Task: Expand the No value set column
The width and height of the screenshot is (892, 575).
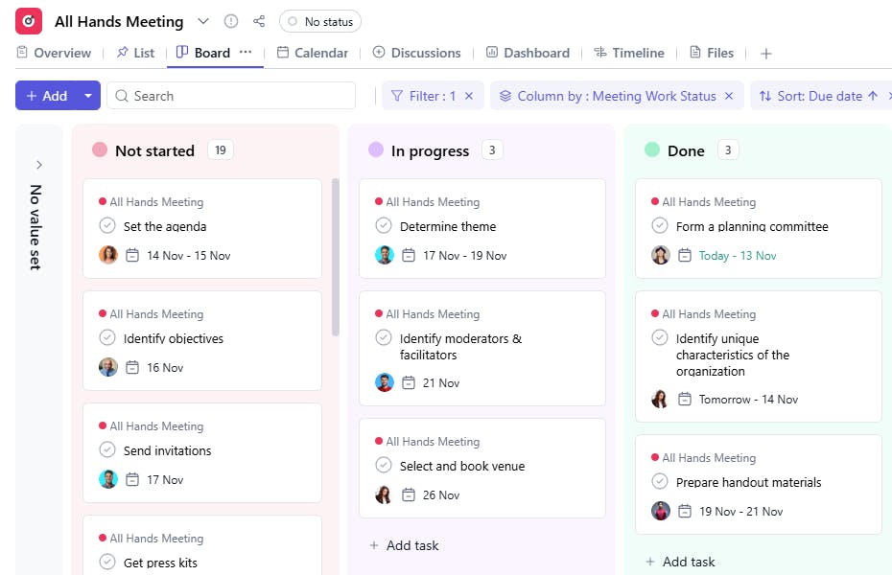Action: [x=38, y=165]
